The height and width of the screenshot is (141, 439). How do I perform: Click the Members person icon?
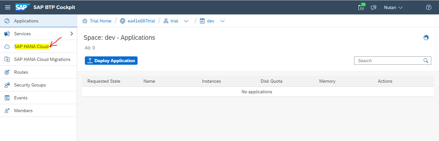7,111
